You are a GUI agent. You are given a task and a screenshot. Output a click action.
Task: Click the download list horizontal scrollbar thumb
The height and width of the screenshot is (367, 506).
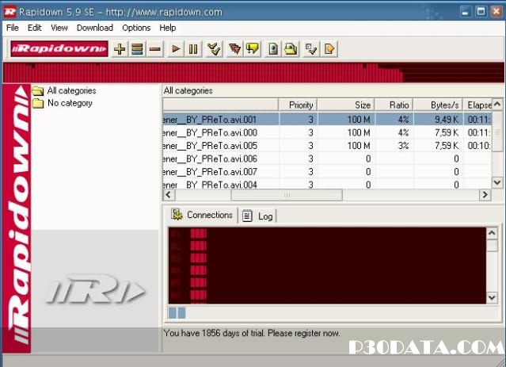coord(287,194)
